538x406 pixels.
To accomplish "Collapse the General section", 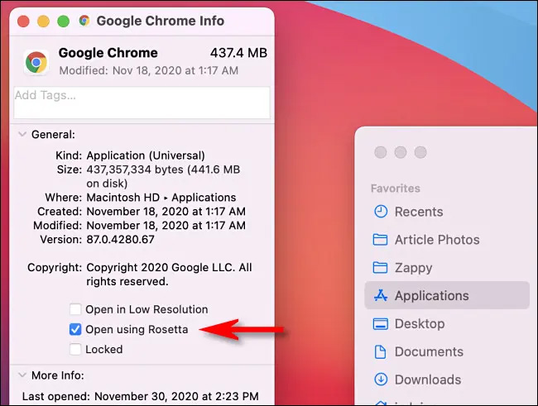I will (x=22, y=135).
